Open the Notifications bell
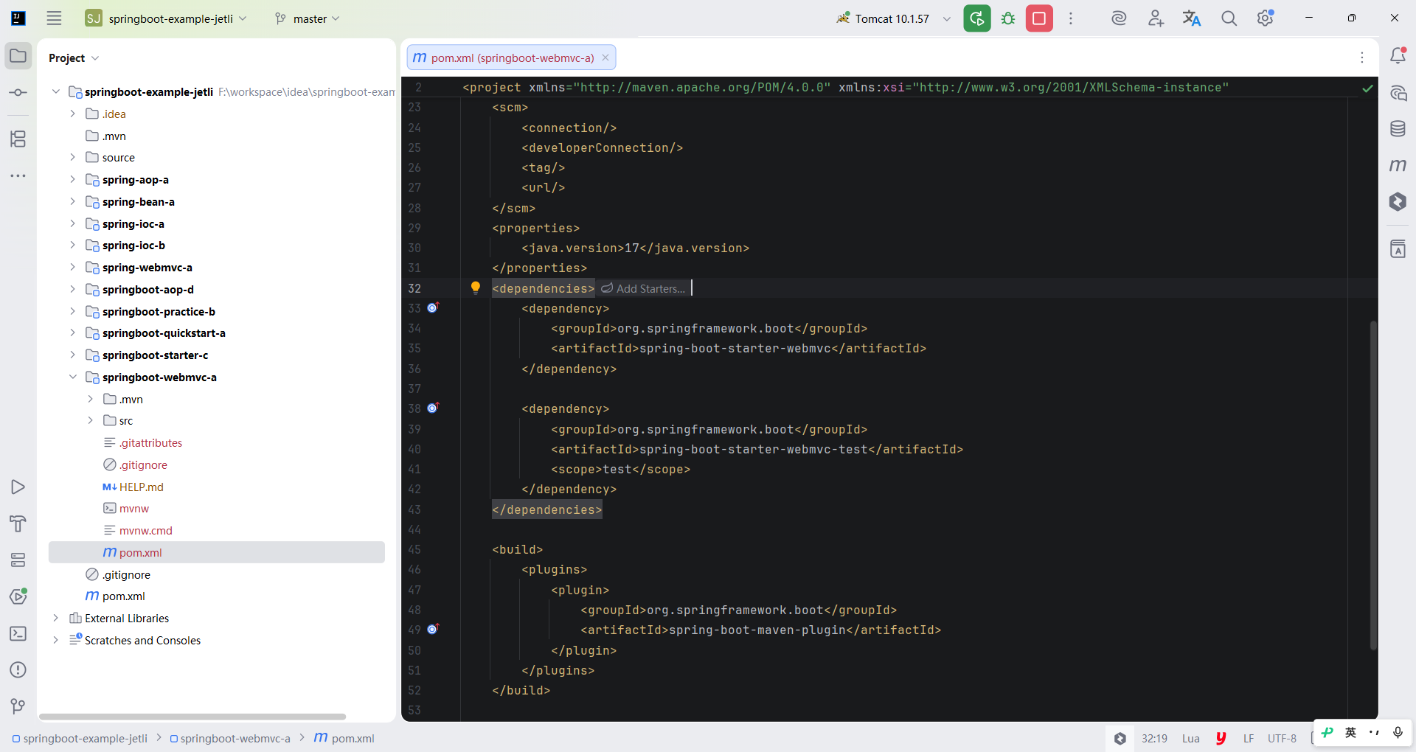This screenshot has width=1416, height=752. point(1398,56)
